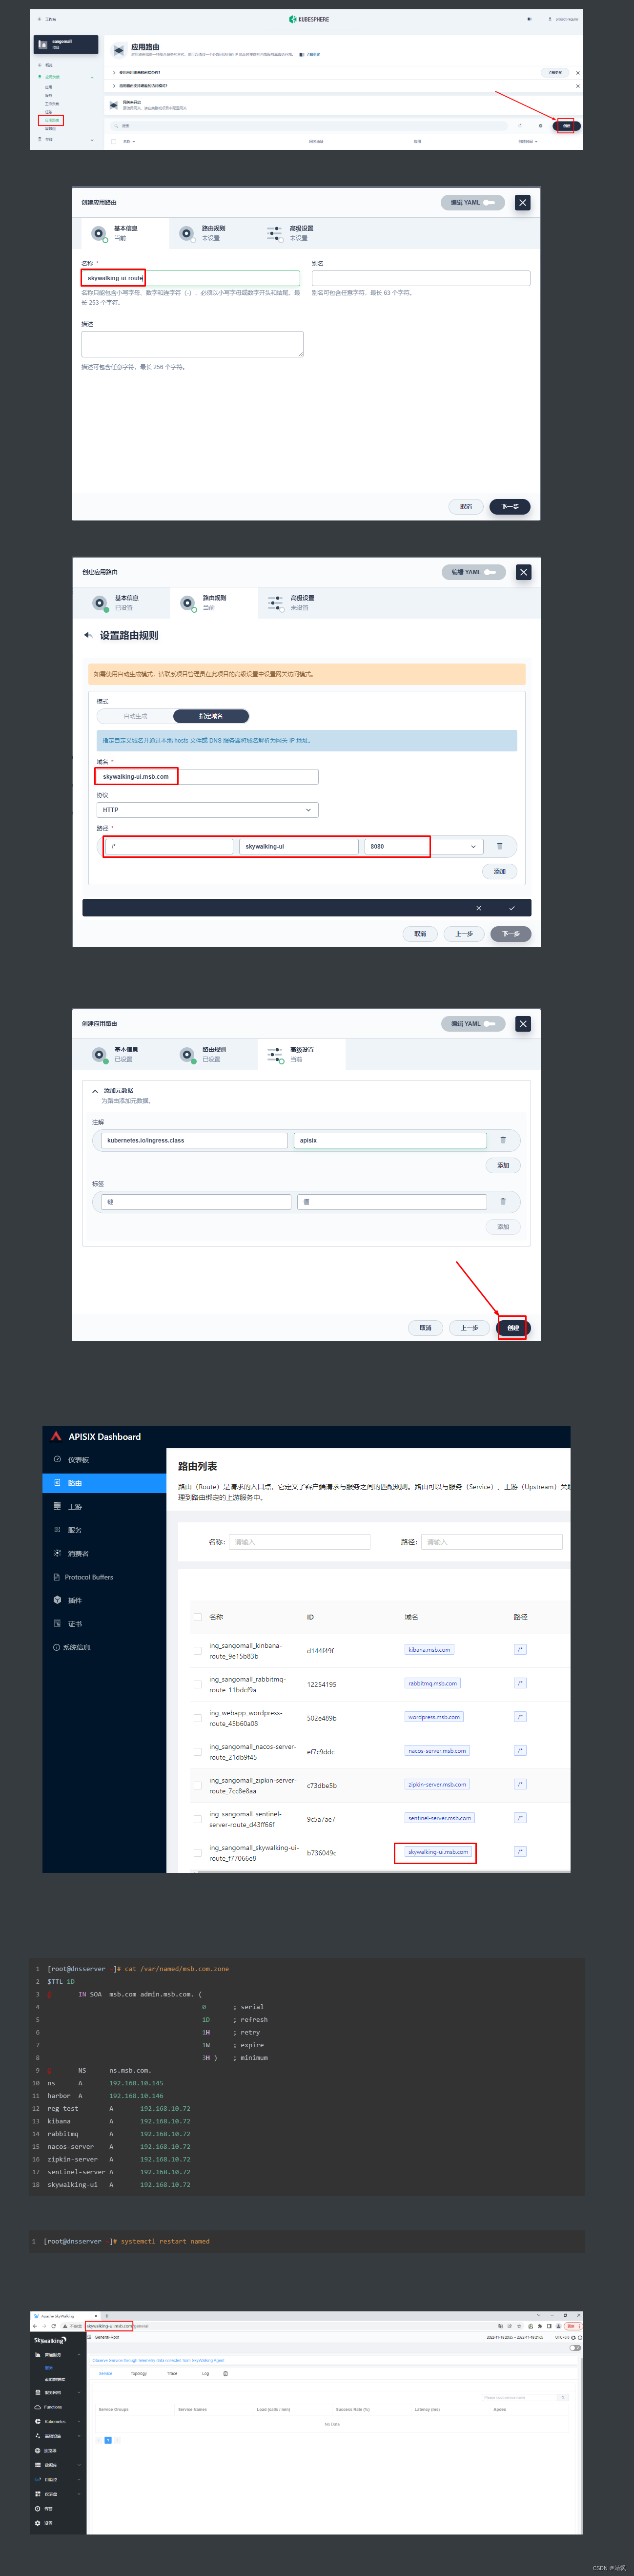Image resolution: width=634 pixels, height=2576 pixels.
Task: Click 取消 in basic info dialog
Action: pos(466,507)
